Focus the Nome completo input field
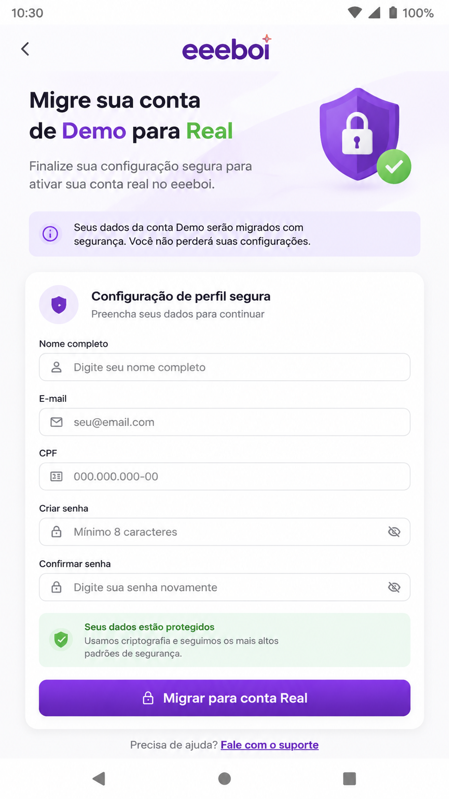 pos(225,367)
